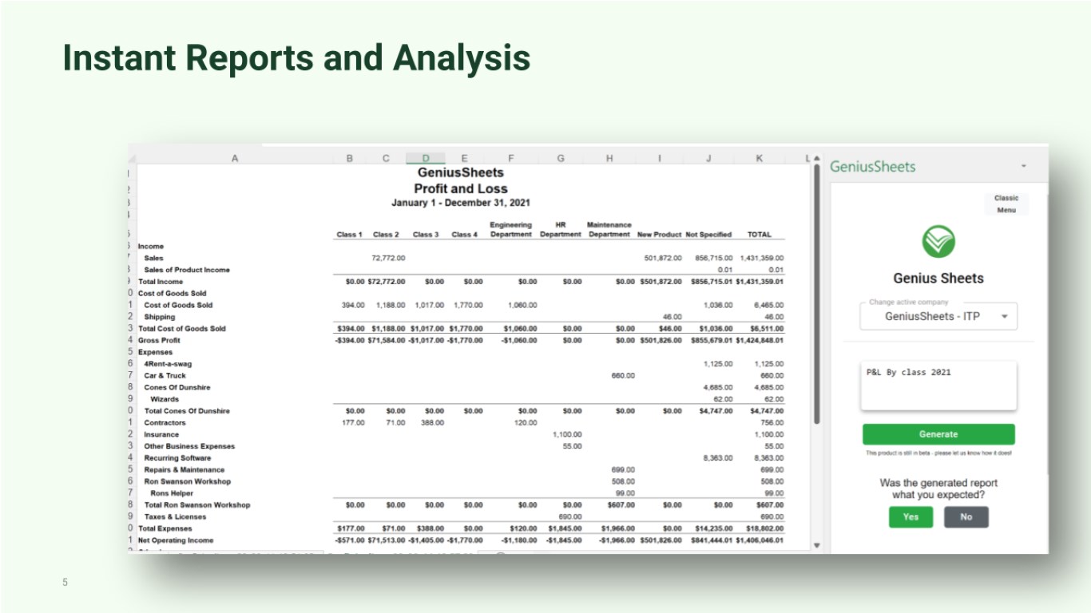
Task: Select column I header
Action: pos(660,159)
